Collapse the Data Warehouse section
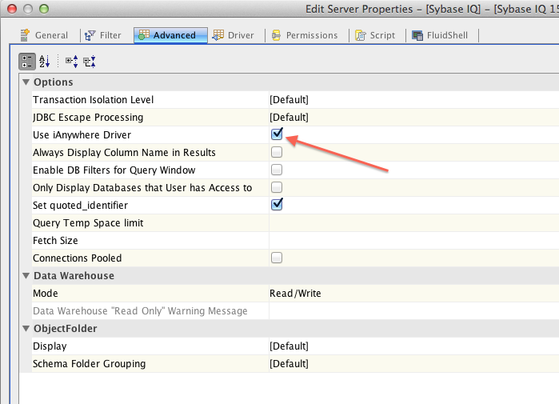The image size is (559, 404). coord(26,276)
